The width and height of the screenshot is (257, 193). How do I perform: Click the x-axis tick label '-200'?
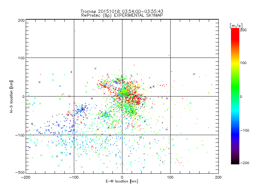point(26,177)
